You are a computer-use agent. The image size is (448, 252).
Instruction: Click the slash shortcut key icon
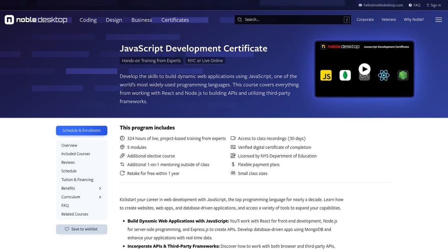click(x=346, y=20)
